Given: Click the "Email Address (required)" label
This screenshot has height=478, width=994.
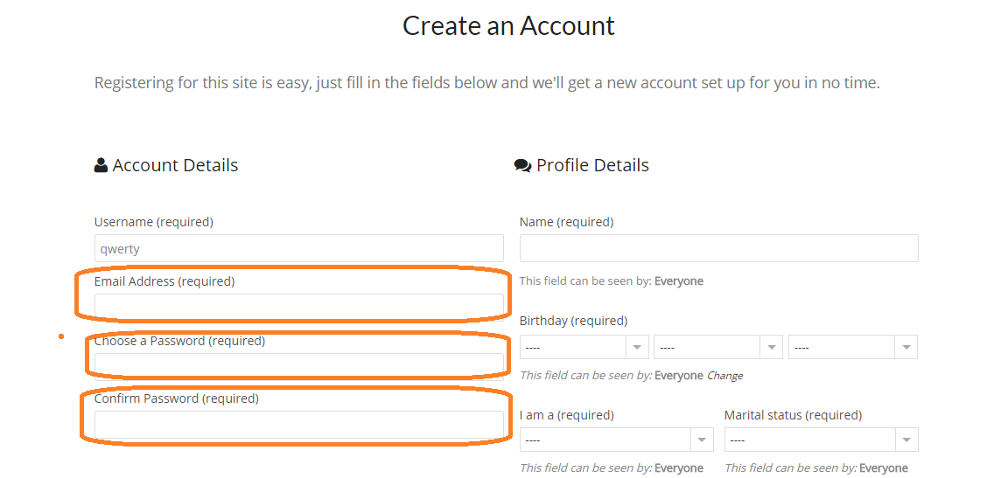Looking at the screenshot, I should coord(164,281).
